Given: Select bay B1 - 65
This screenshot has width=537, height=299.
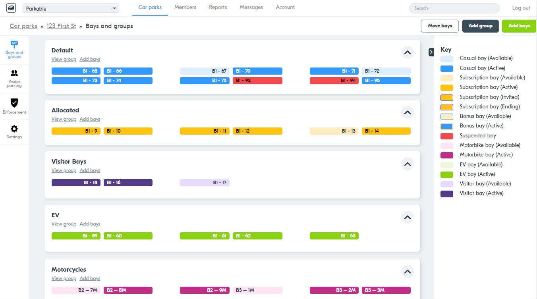Looking at the screenshot, I should tap(76, 71).
